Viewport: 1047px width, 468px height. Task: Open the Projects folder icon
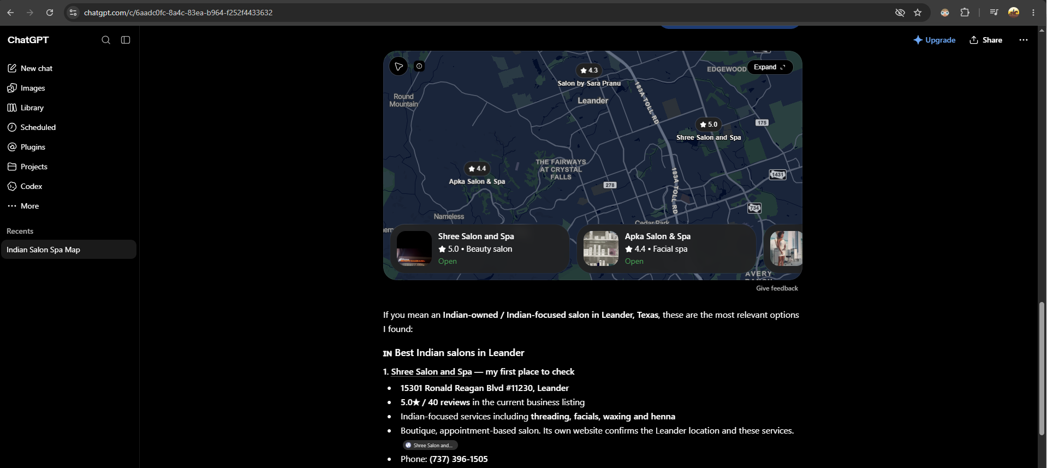coord(12,167)
